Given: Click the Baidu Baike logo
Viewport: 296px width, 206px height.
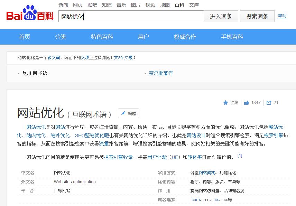Looking at the screenshot, I should tap(30, 15).
